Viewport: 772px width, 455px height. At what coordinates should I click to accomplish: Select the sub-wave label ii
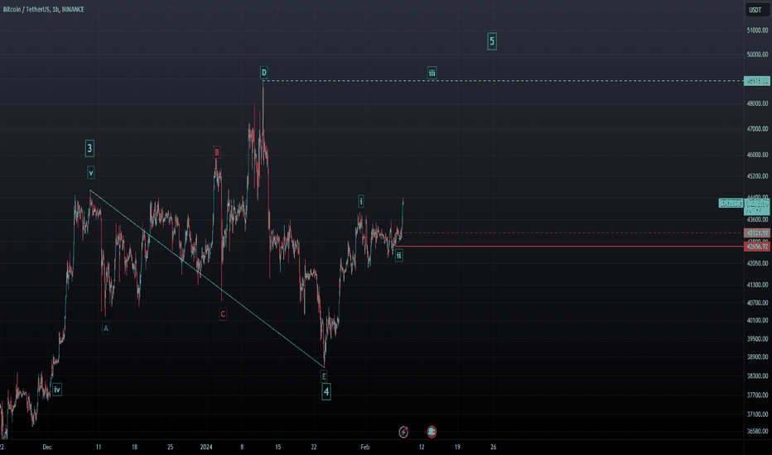click(398, 256)
